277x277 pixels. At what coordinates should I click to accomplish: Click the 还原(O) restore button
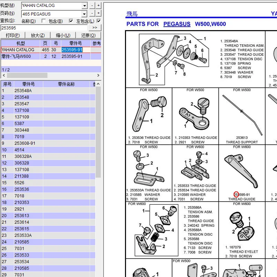tap(88, 35)
